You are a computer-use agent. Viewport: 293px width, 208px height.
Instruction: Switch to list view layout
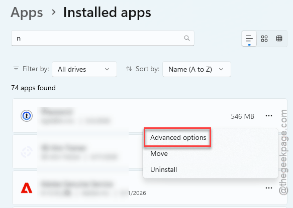(249, 39)
